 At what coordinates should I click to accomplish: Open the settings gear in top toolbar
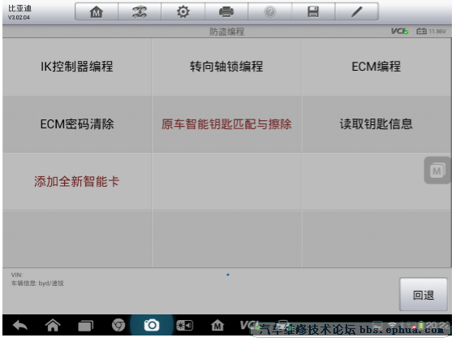point(183,12)
